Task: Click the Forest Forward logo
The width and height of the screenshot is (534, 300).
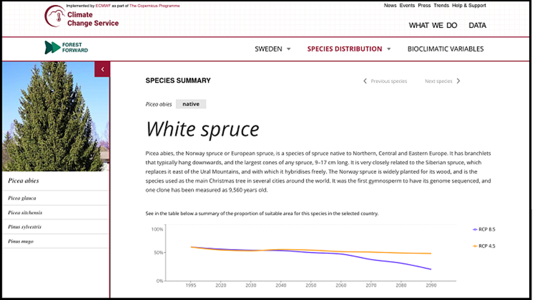Action: (66, 47)
